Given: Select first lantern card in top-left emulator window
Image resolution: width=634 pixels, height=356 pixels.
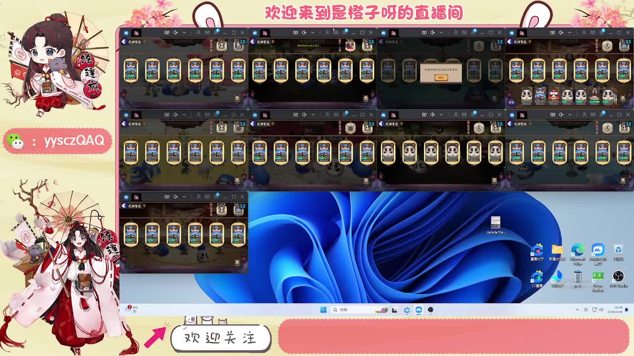Looking at the screenshot, I should click(131, 70).
